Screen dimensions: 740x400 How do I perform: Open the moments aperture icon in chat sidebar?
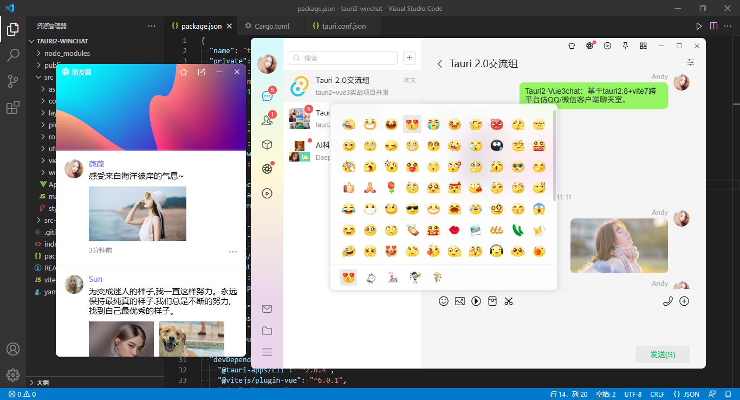(267, 169)
